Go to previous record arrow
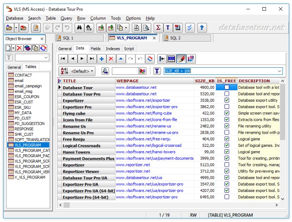Screen dimensions: 292x222 (73, 59)
